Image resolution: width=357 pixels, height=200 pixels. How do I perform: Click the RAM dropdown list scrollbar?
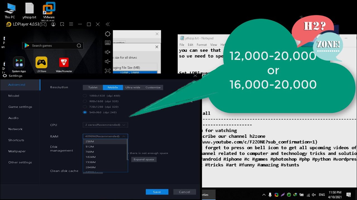tap(127, 150)
